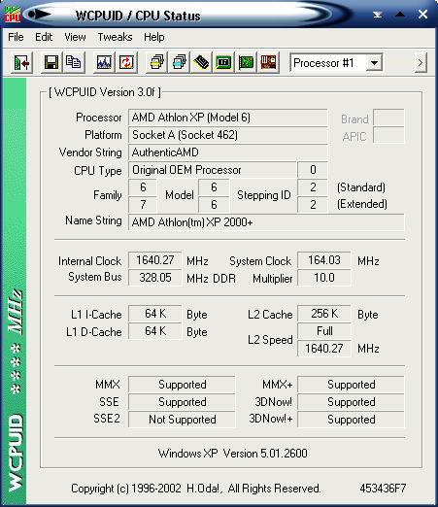This screenshot has height=507, width=438.
Task: Expand toolbar with the right chevron
Action: click(x=421, y=62)
